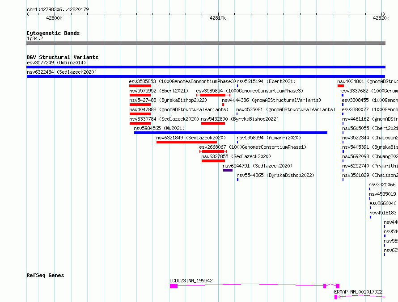The width and height of the screenshot is (398, 302).
Task: Select nsv4047888 (gnomADStructuralVariants) label
Action: [179, 109]
